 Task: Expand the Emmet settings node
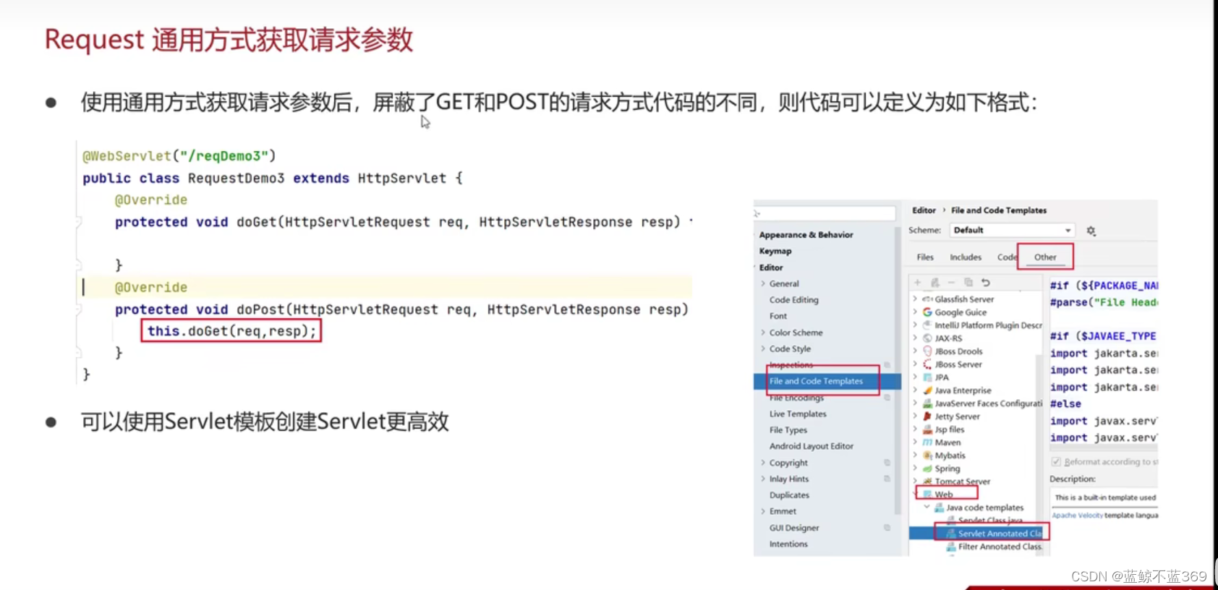click(763, 511)
